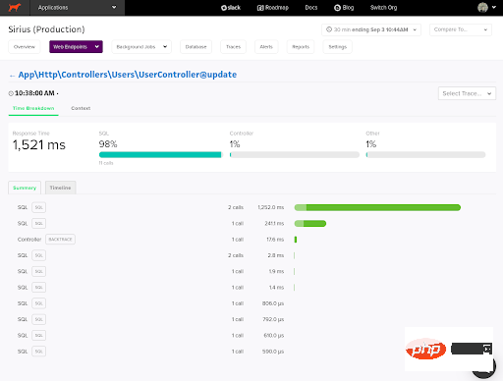503x381 pixels.
Task: Click the Other 1% progress bar
Action: click(425, 155)
